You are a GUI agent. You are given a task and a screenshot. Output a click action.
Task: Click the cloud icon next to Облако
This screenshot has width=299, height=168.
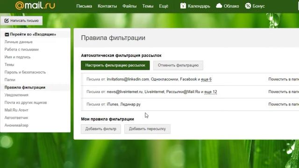(219, 6)
